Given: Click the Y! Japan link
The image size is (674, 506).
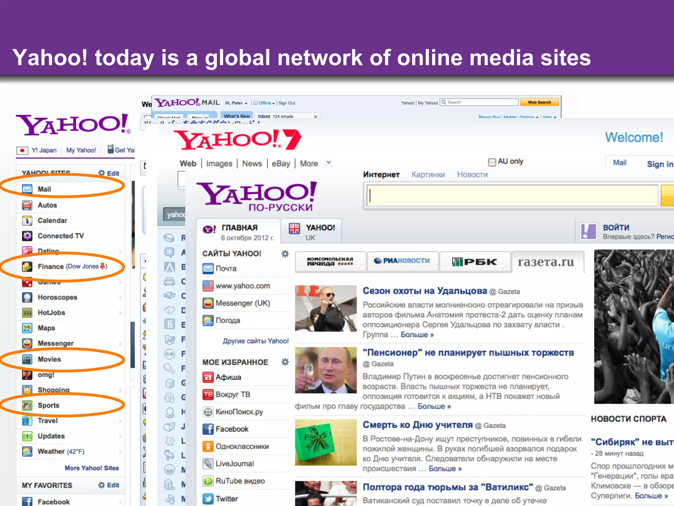Looking at the screenshot, I should (44, 150).
